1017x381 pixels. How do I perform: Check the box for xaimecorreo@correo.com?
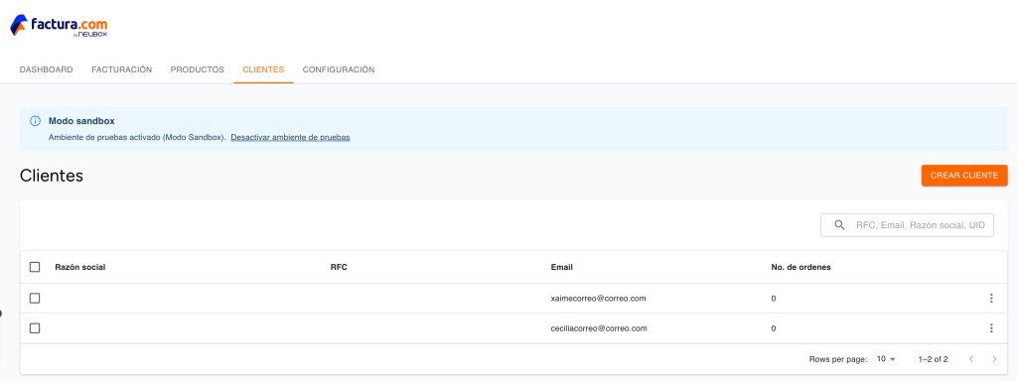click(35, 298)
